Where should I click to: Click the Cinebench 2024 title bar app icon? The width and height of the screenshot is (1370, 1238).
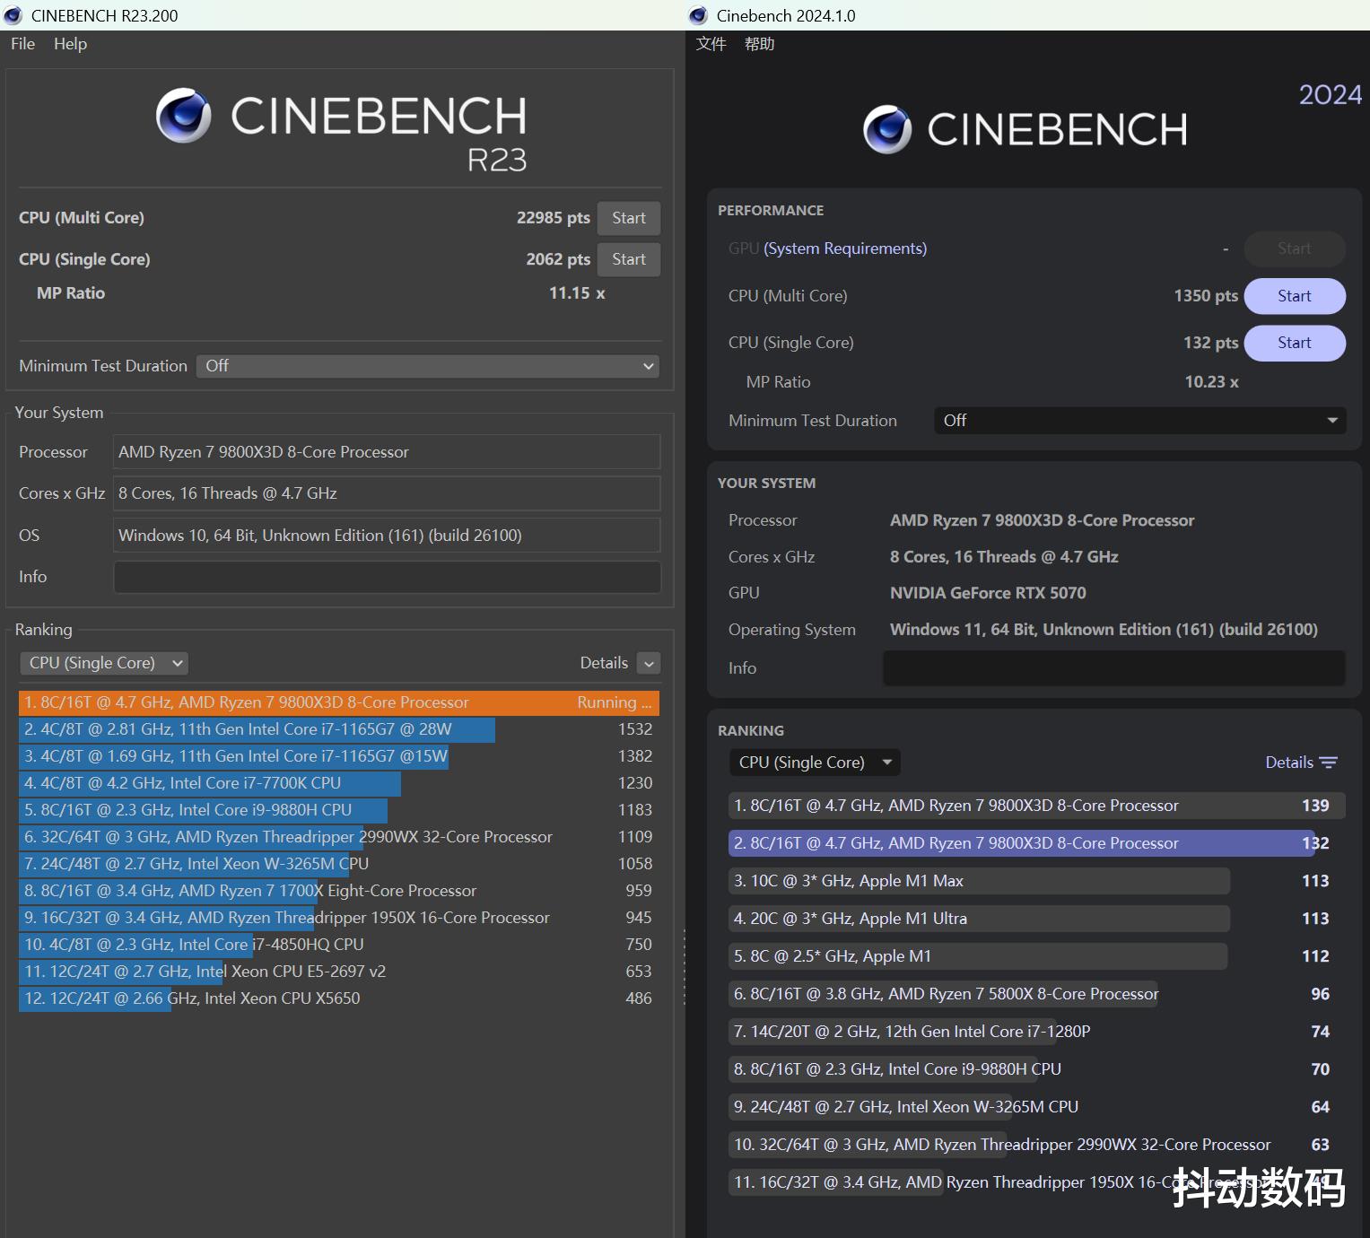tap(698, 15)
